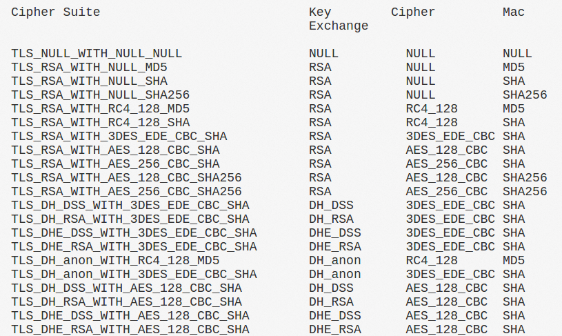
Task: Click TLS_DH_anon_WITH_RC4_128_MD5 suite name
Action: pyautogui.click(x=115, y=260)
